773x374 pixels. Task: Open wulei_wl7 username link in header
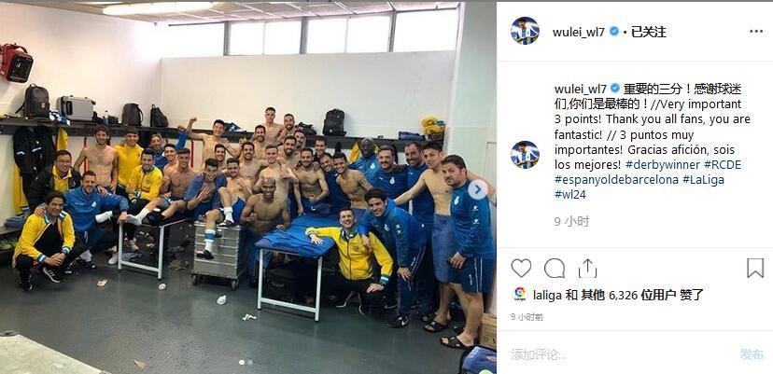click(x=579, y=32)
